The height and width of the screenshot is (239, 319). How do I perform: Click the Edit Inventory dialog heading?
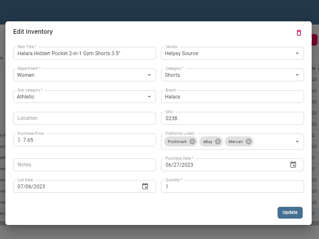[x=33, y=32]
